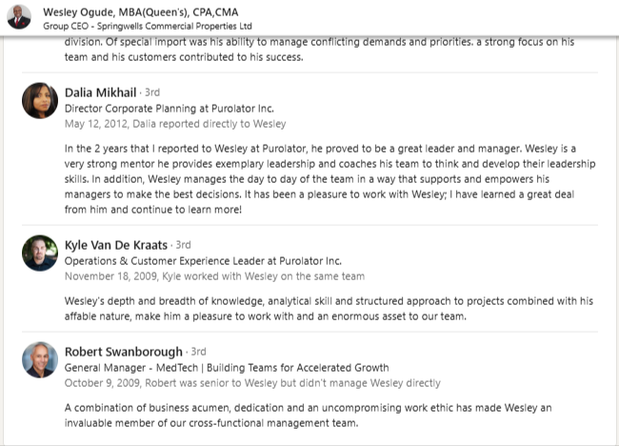Open Robert Swanborough's name link

point(124,352)
